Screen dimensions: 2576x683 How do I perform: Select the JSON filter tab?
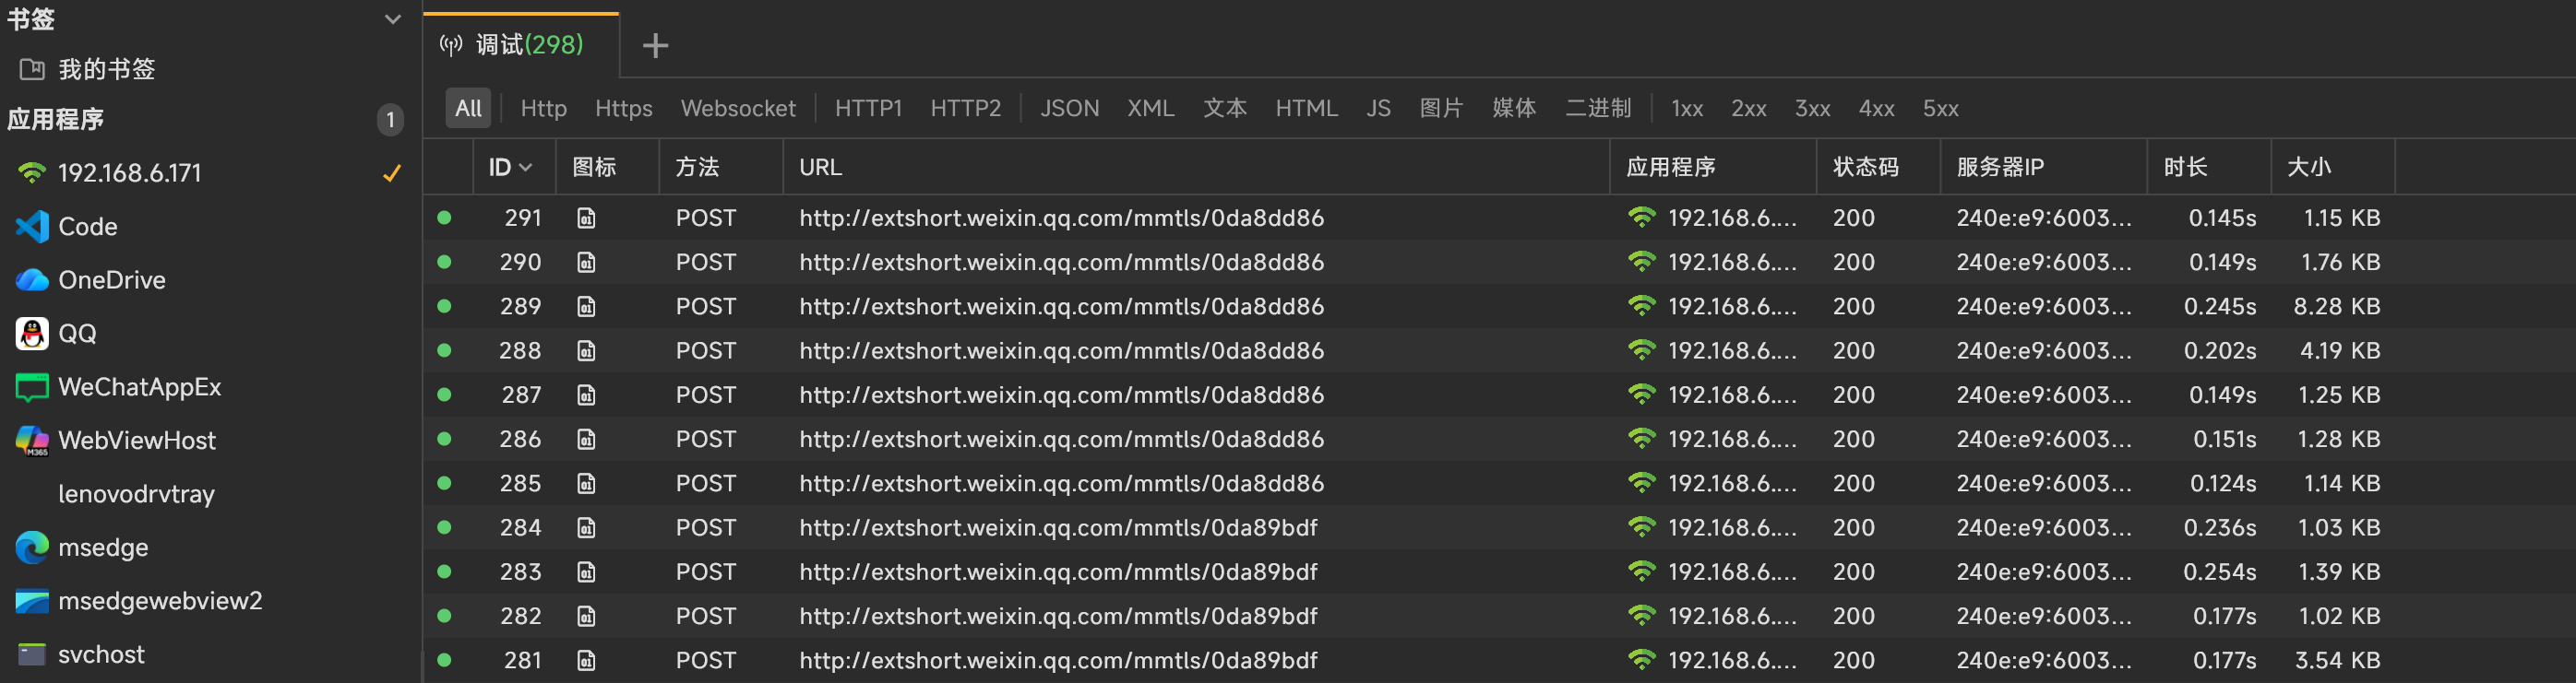(x=1069, y=108)
